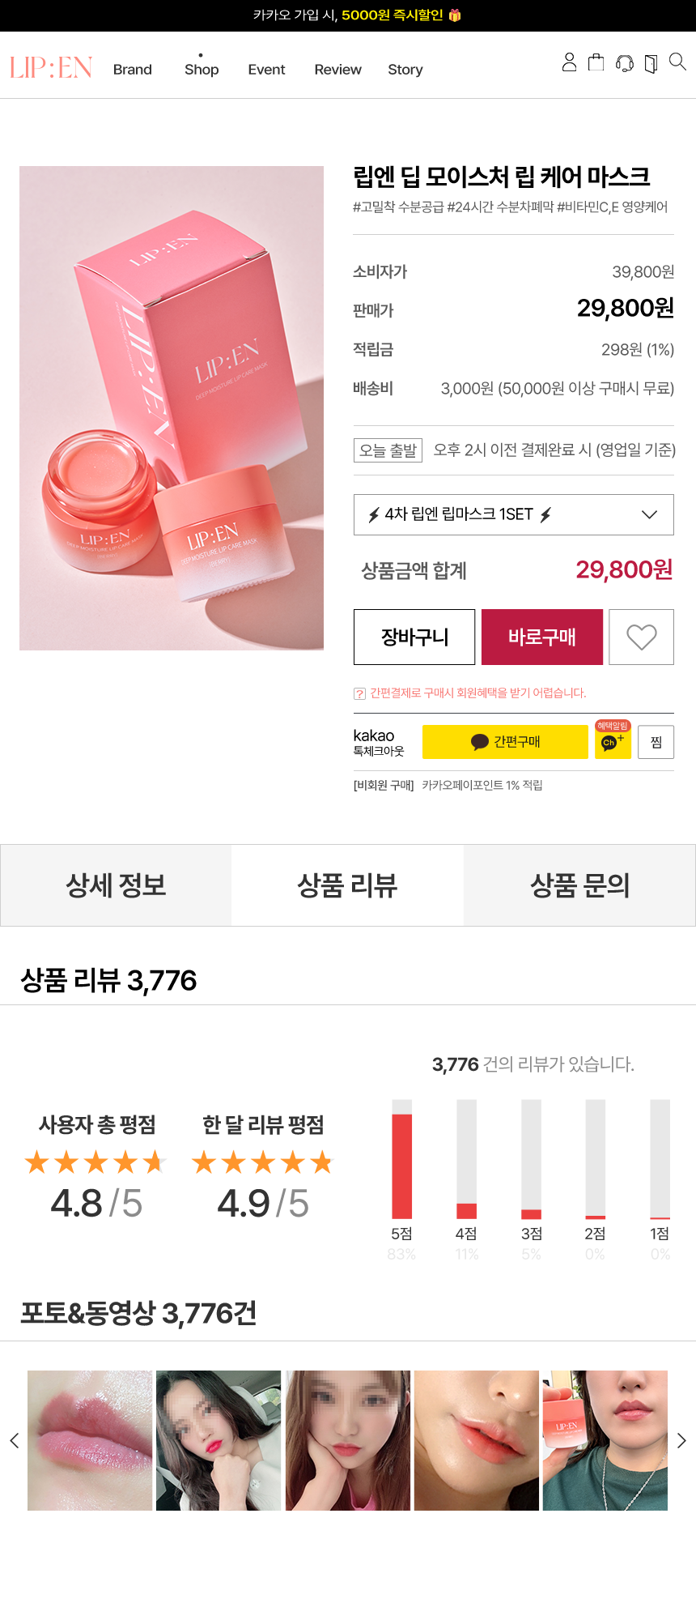Click the door login icon
The width and height of the screenshot is (696, 1603).
(651, 63)
